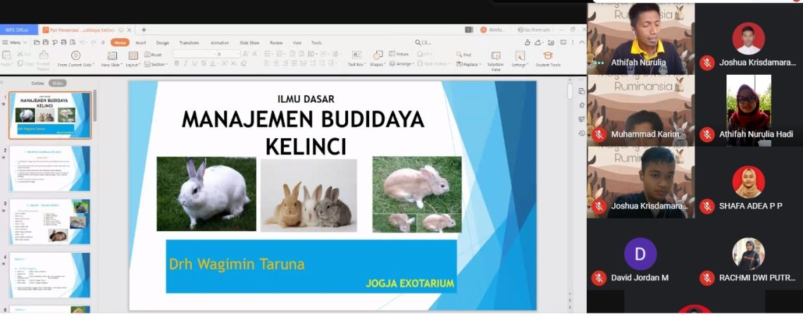Toggle Bold formatting

coord(177,63)
